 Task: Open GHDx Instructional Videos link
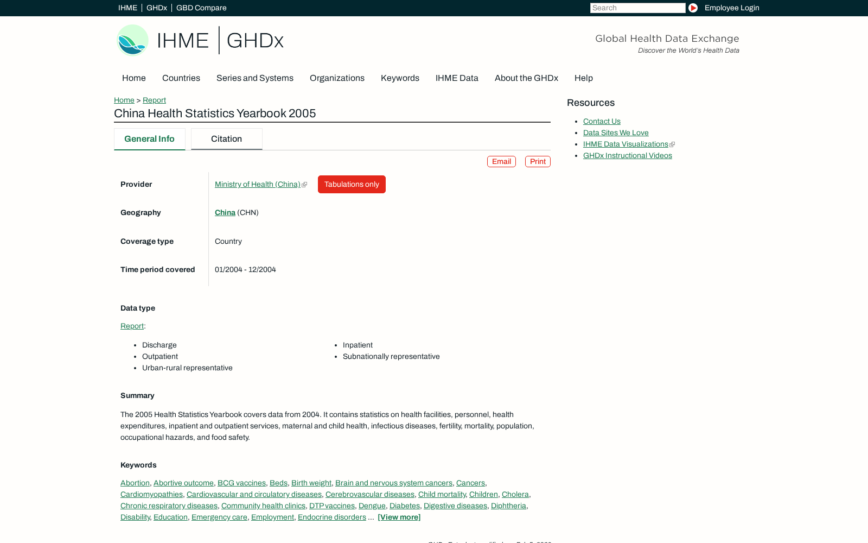(628, 155)
